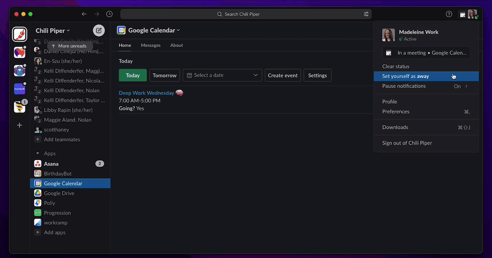Edit the In a meeting status field

pyautogui.click(x=426, y=53)
